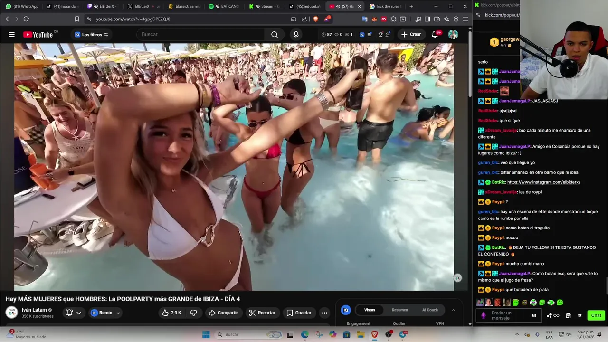Open the music note media control icon
This screenshot has height=342, width=608.
pyautogui.click(x=418, y=19)
